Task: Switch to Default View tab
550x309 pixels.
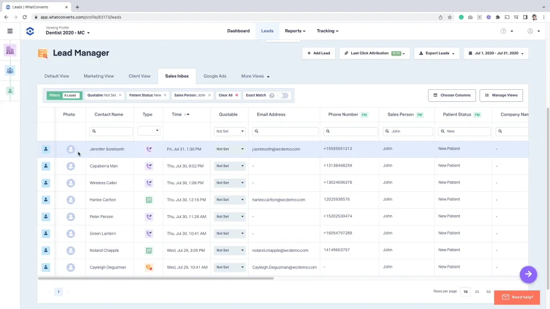Action: pyautogui.click(x=57, y=76)
